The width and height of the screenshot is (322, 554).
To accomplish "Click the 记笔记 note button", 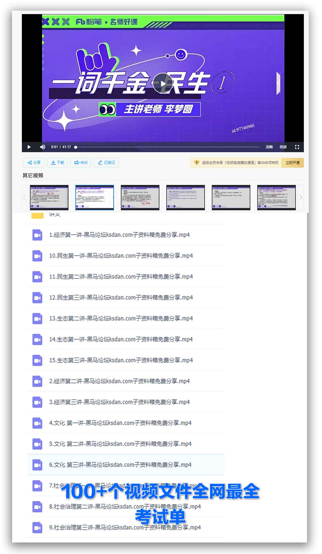I will (x=106, y=163).
